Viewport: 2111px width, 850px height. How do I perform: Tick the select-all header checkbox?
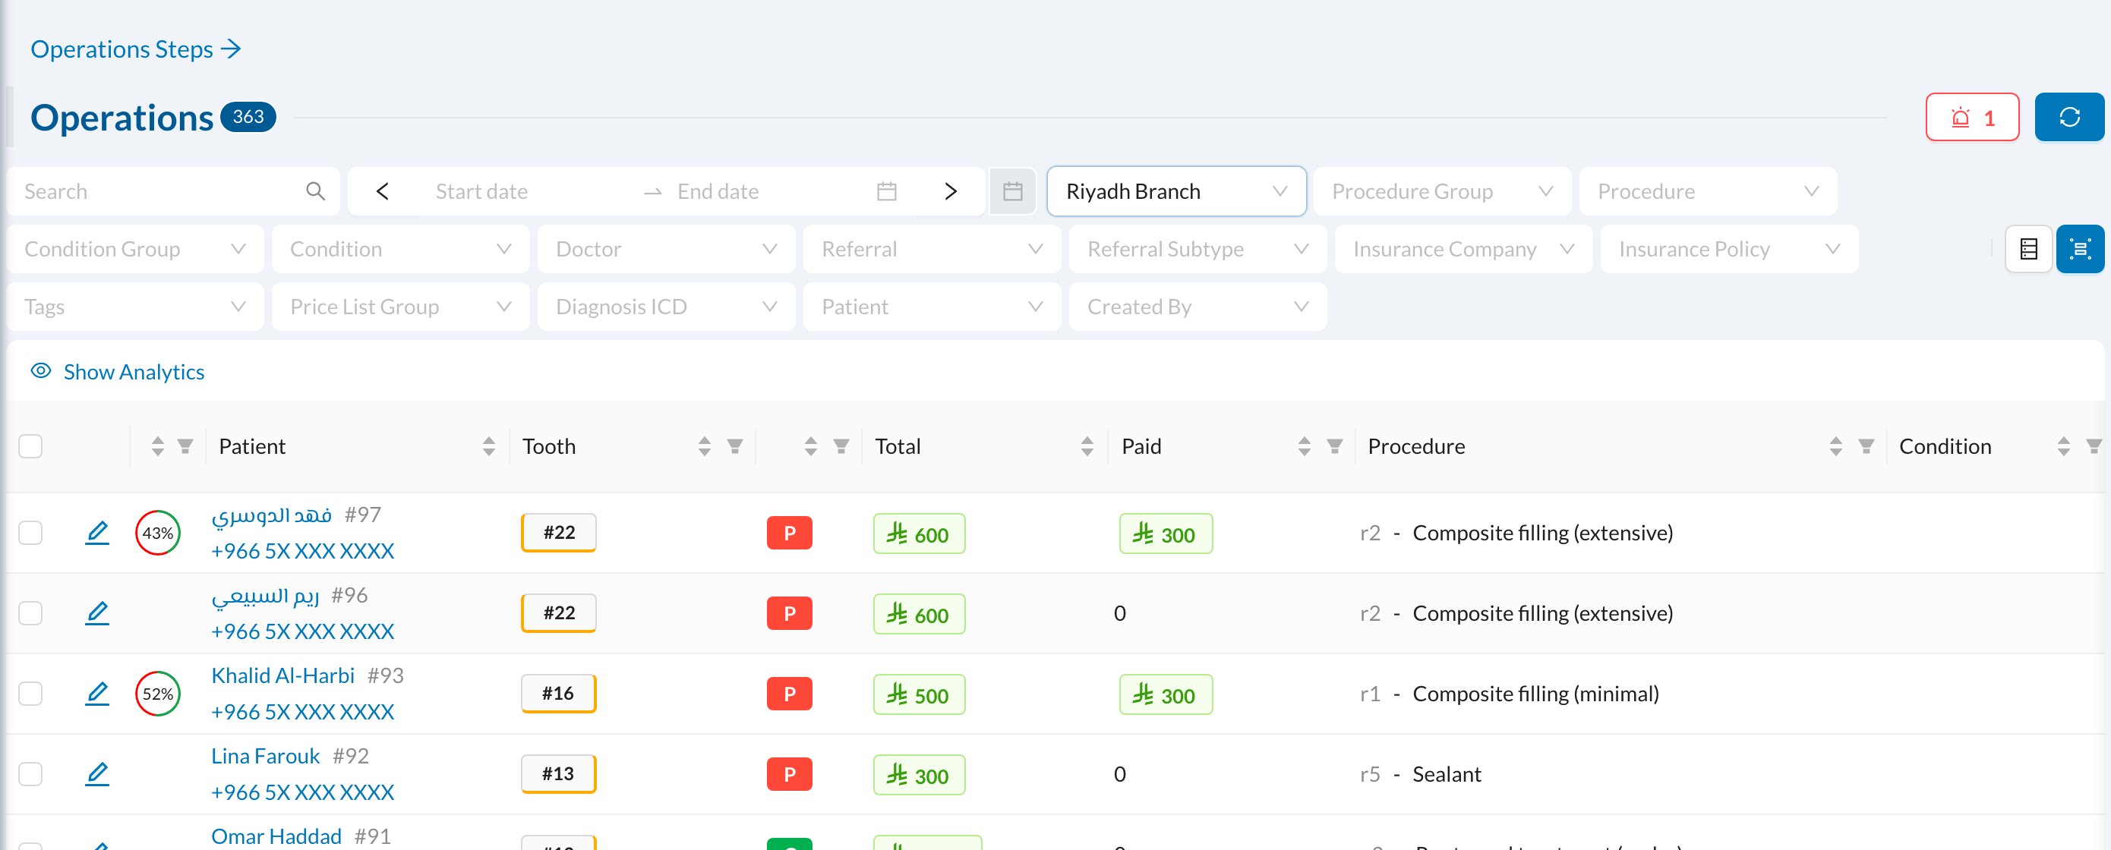[x=30, y=446]
